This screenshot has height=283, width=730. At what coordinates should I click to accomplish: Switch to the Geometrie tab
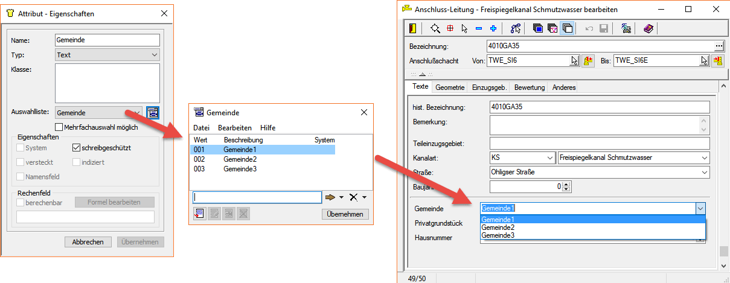point(450,87)
